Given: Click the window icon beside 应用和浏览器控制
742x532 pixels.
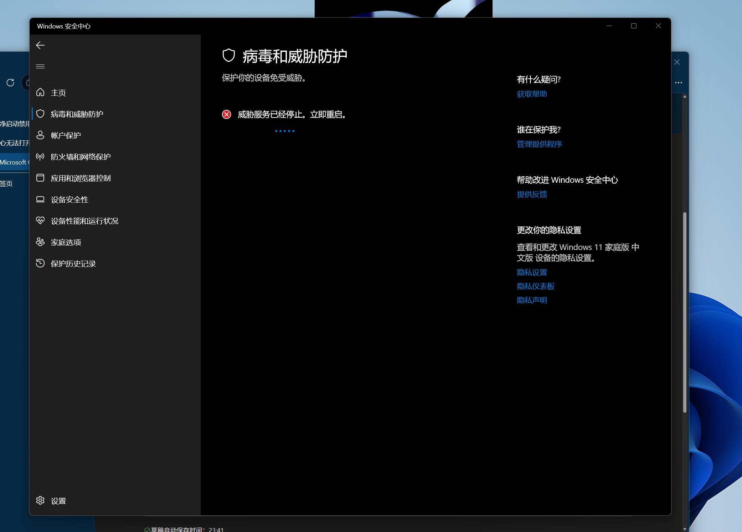Looking at the screenshot, I should tap(40, 178).
